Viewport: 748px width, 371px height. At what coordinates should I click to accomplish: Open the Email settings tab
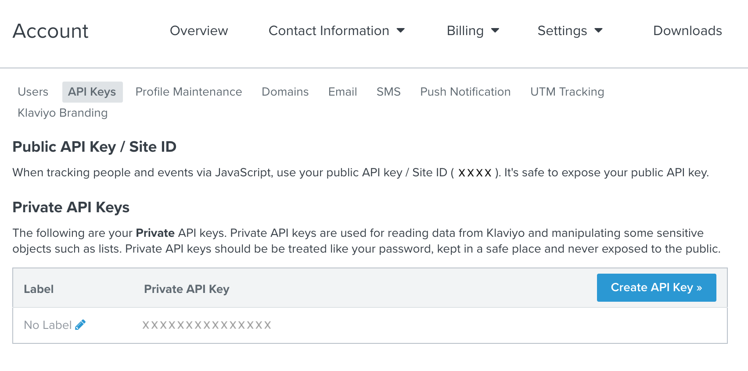coord(342,92)
